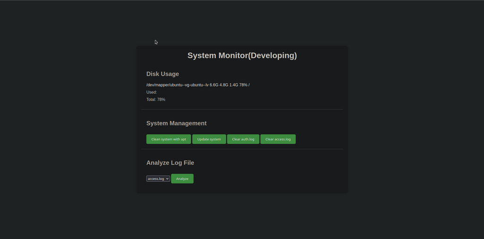
Task: Click the Analyze Log File heading
Action: 170,163
